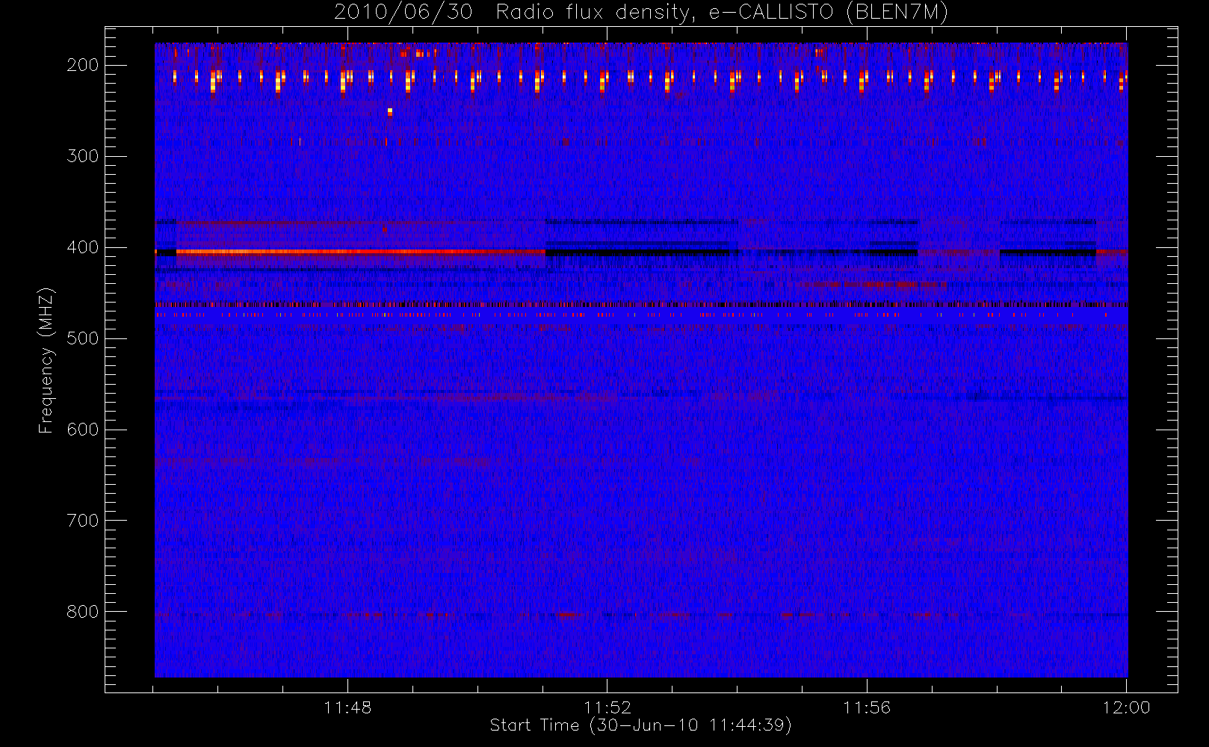
Task: Click the 'Start Time (30-Jun-10 11:44:39)' label
Action: click(x=640, y=725)
